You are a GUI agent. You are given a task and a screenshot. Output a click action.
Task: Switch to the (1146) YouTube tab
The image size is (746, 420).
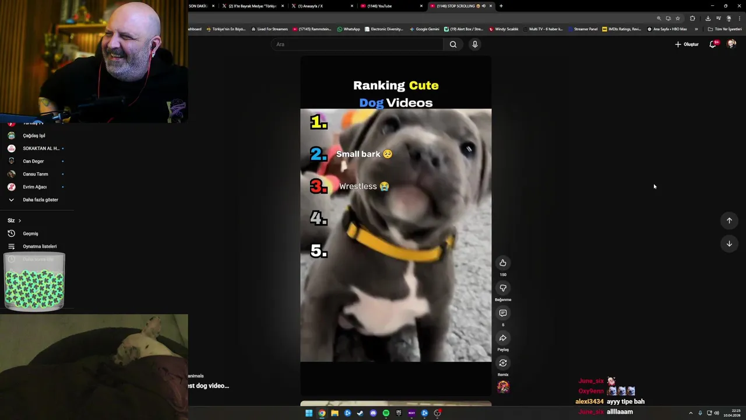390,6
